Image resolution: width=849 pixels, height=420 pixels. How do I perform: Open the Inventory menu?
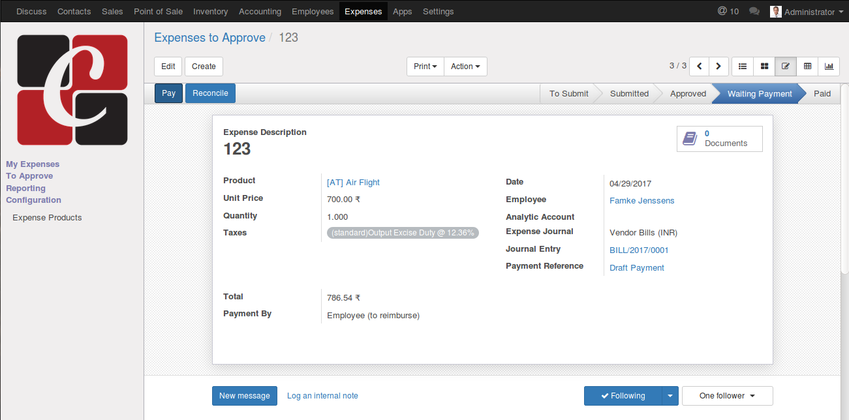coord(210,12)
